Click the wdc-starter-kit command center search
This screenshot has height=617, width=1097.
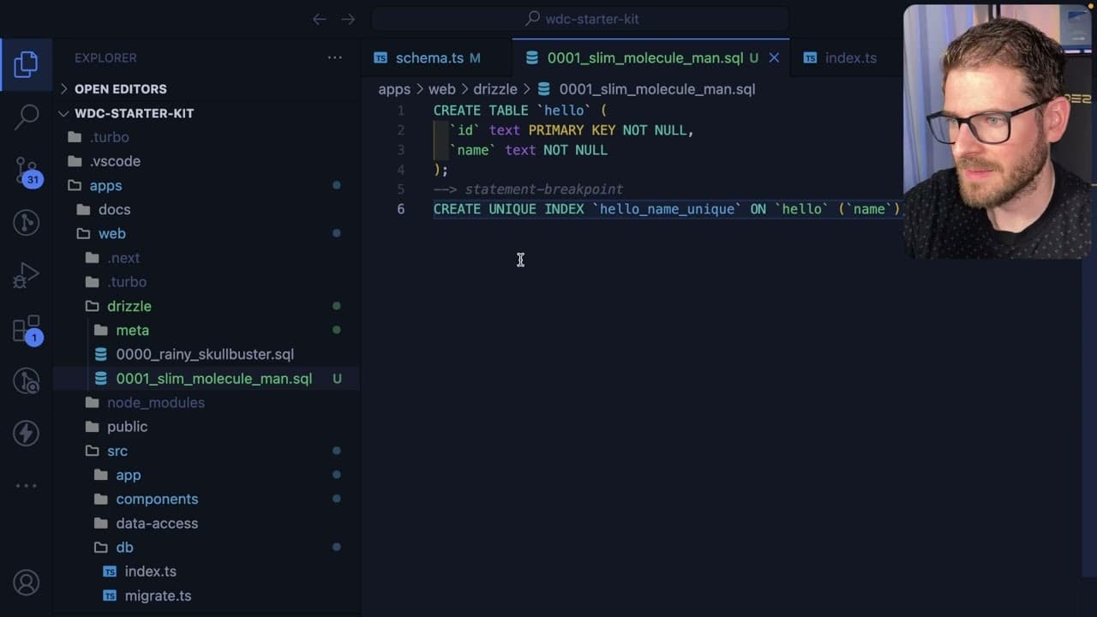coord(580,19)
